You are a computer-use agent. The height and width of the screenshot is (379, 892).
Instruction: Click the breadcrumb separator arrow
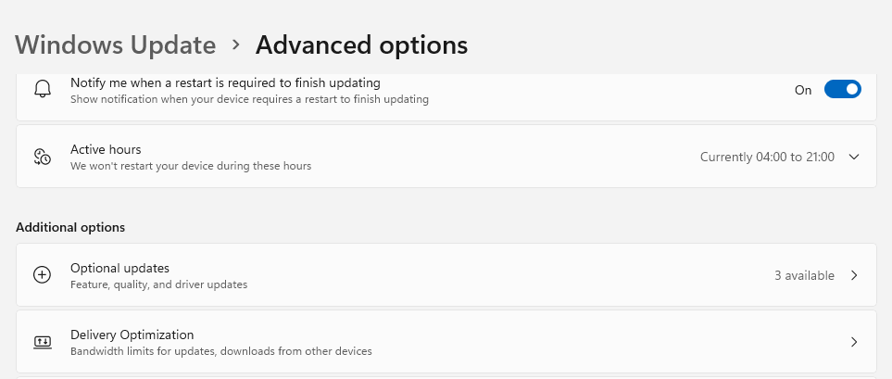pyautogui.click(x=236, y=44)
